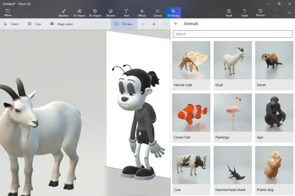Collapse the ribbon with the chevron

point(289,13)
